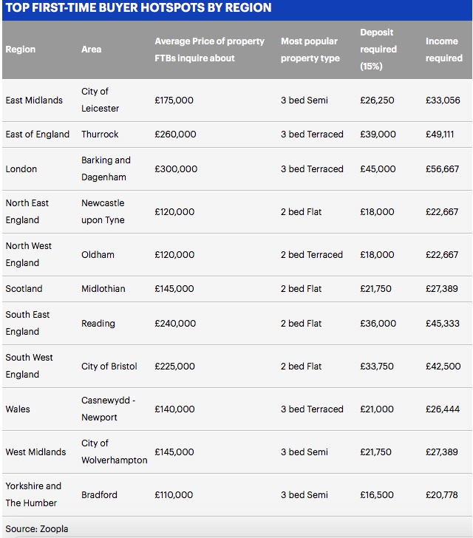Viewport: 473px width, 538px height.
Task: Select the City of Bristol cell
Action: (109, 366)
